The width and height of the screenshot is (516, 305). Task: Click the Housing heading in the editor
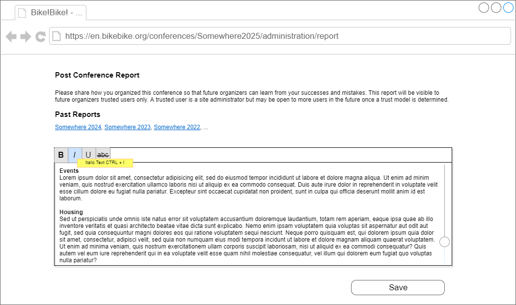[x=71, y=212]
